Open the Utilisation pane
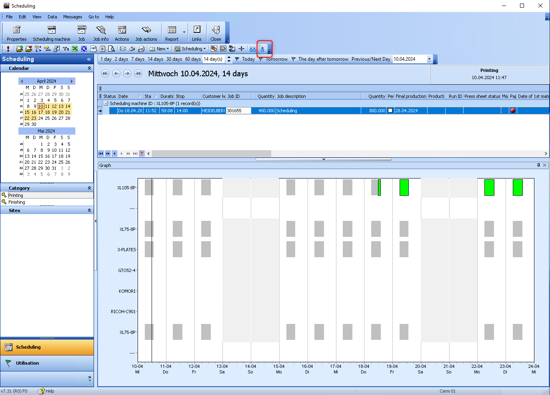Viewport: 550px width, 395px height. (47, 363)
